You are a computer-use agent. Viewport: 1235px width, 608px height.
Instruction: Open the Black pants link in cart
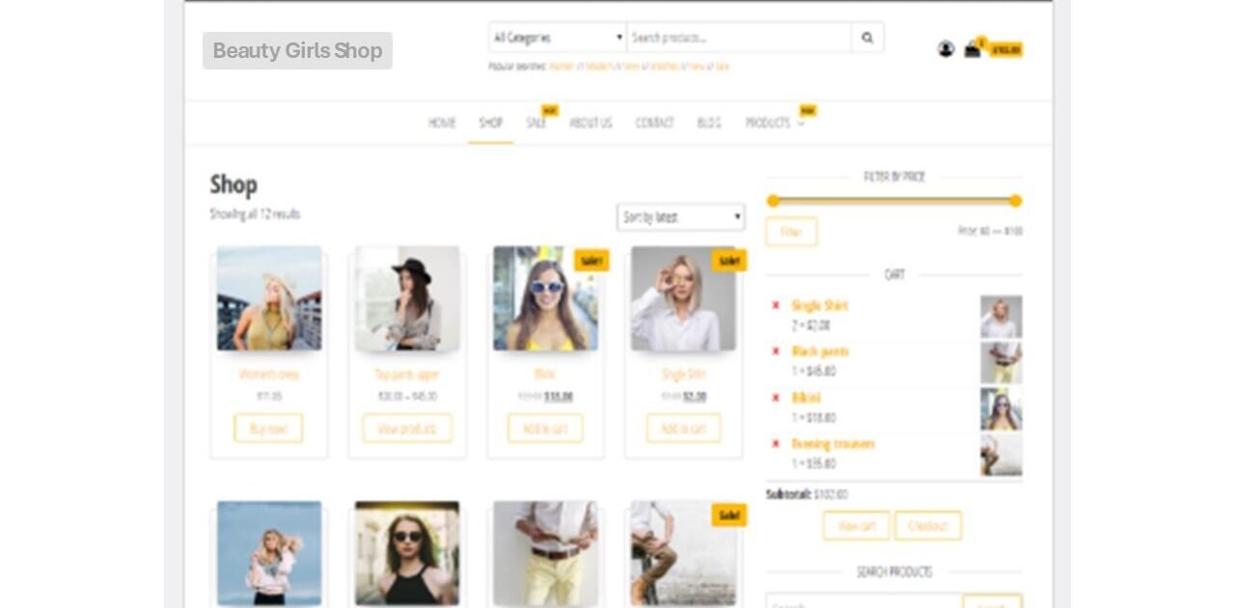[820, 352]
